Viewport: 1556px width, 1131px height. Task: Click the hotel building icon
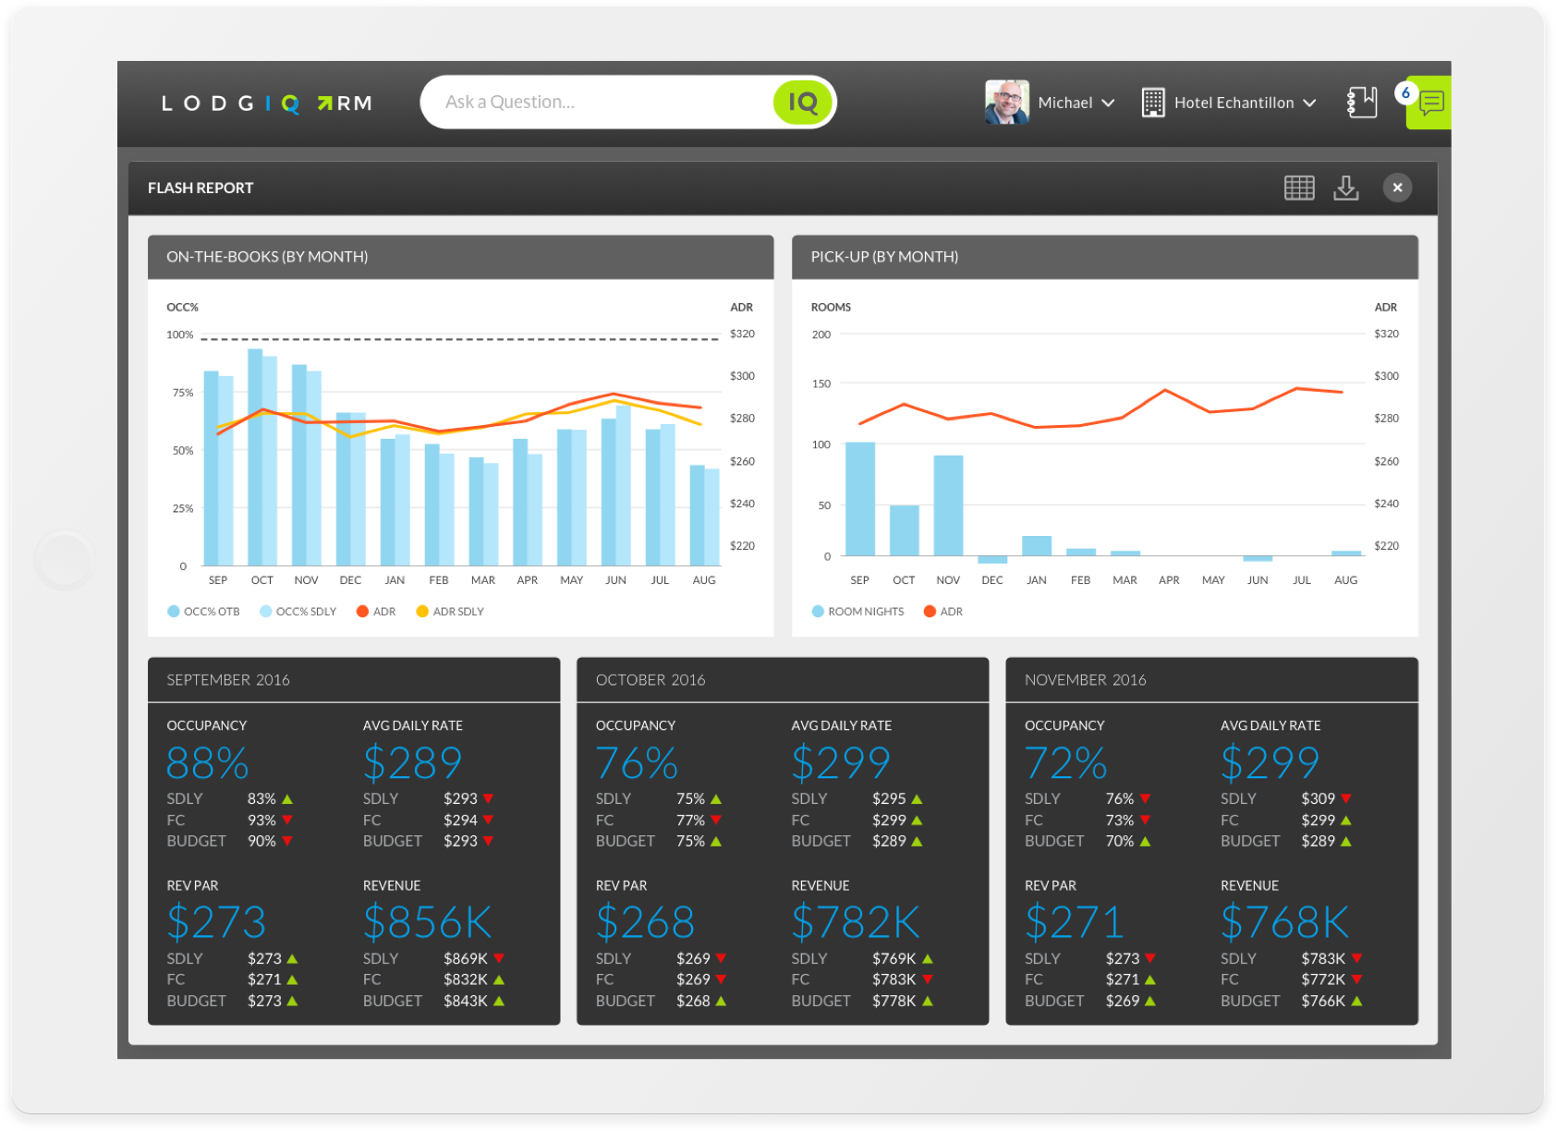click(1152, 103)
